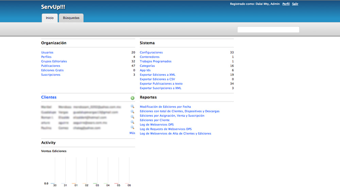
Task: Select the Inicio tab
Action: click(x=50, y=18)
